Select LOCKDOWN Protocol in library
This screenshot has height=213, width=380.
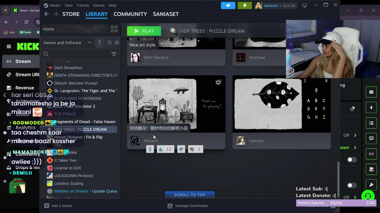[82, 176]
